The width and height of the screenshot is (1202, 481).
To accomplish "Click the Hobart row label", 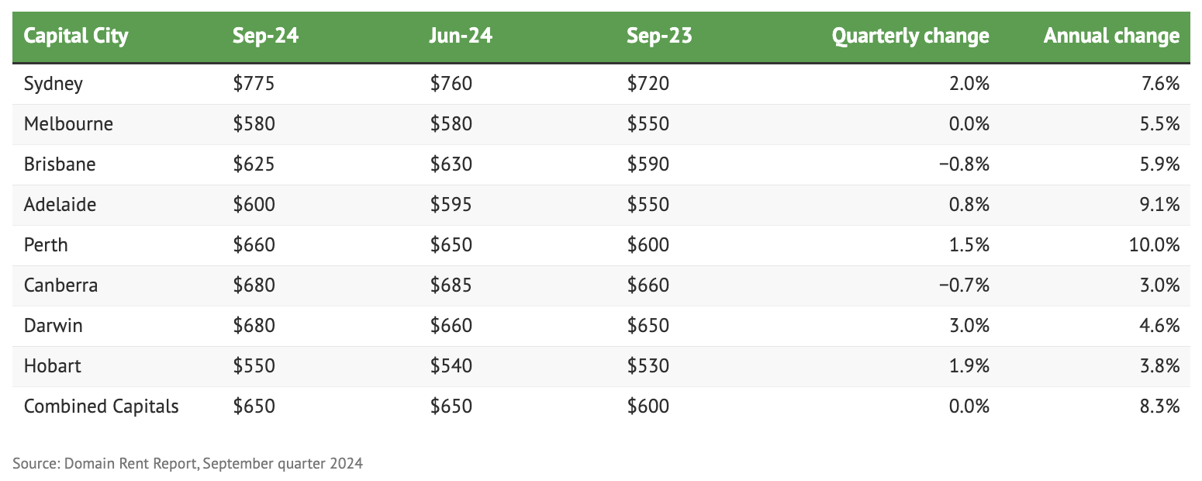I will pyautogui.click(x=52, y=366).
